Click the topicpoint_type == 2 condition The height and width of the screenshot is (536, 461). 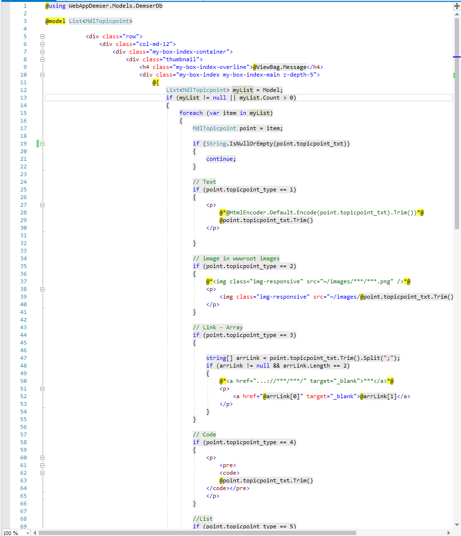click(250, 266)
